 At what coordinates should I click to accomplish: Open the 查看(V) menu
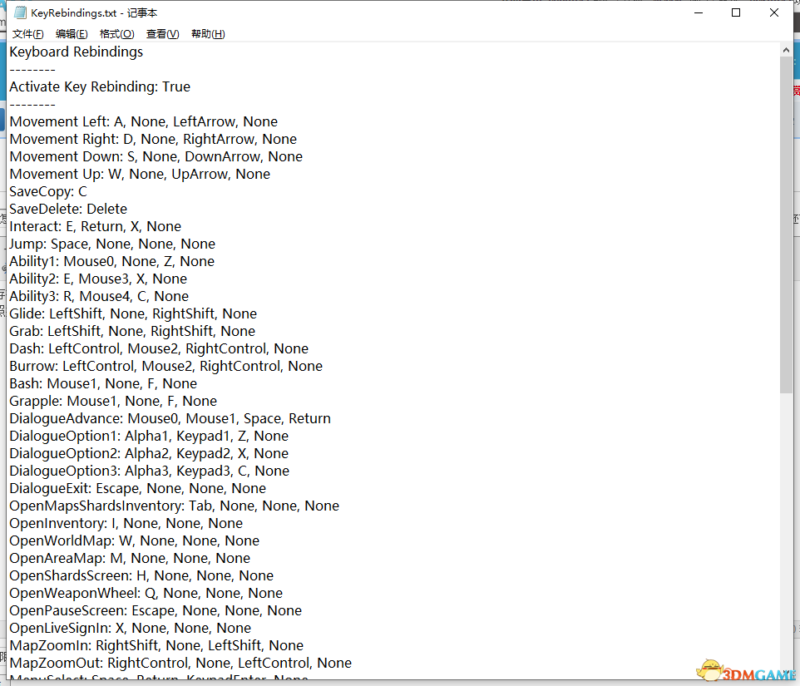pyautogui.click(x=162, y=33)
